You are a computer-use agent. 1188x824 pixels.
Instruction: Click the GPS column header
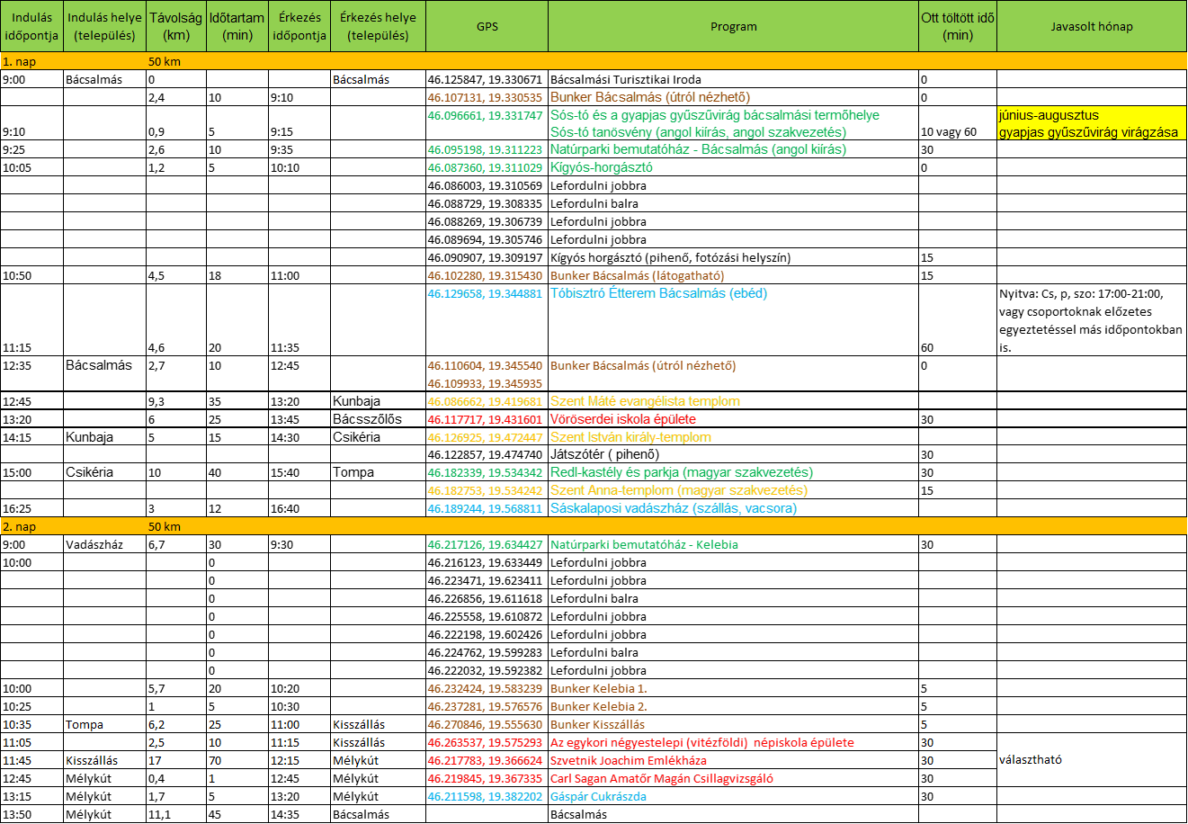click(x=487, y=26)
